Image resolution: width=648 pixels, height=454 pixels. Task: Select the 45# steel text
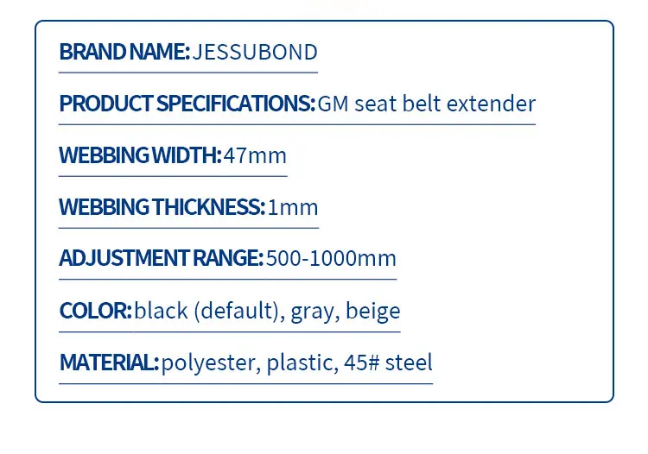(x=388, y=363)
